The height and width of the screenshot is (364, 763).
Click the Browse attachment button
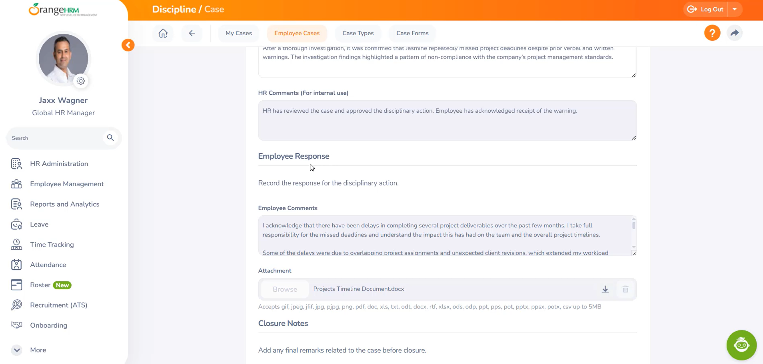[x=285, y=289]
